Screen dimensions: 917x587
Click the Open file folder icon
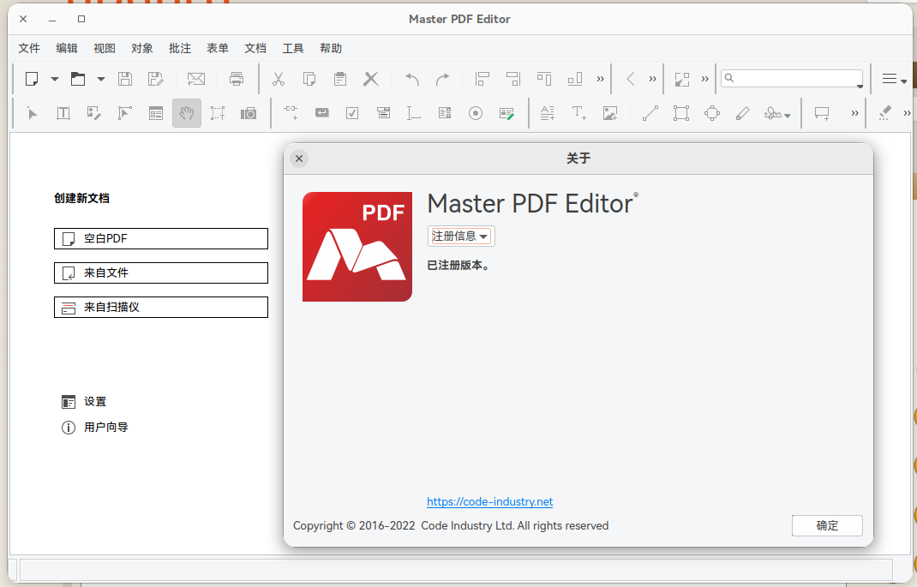coord(78,79)
